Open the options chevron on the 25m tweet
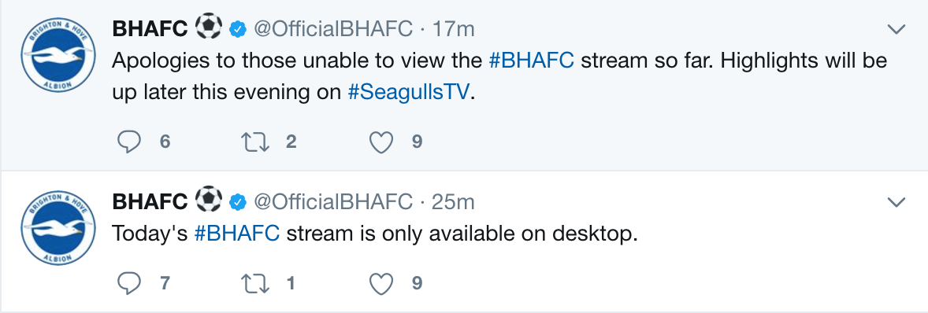928x313 pixels. pos(896,203)
